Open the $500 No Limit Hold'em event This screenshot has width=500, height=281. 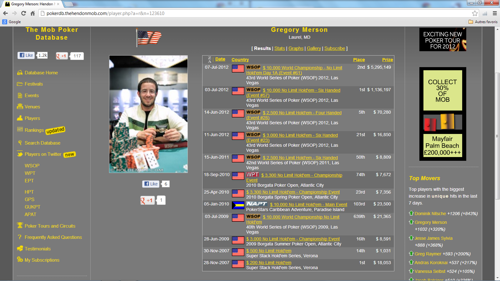[x=269, y=251]
